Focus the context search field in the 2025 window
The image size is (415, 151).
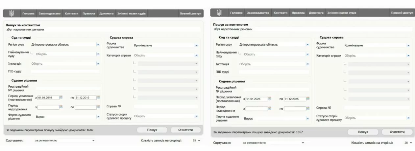pos(313,29)
